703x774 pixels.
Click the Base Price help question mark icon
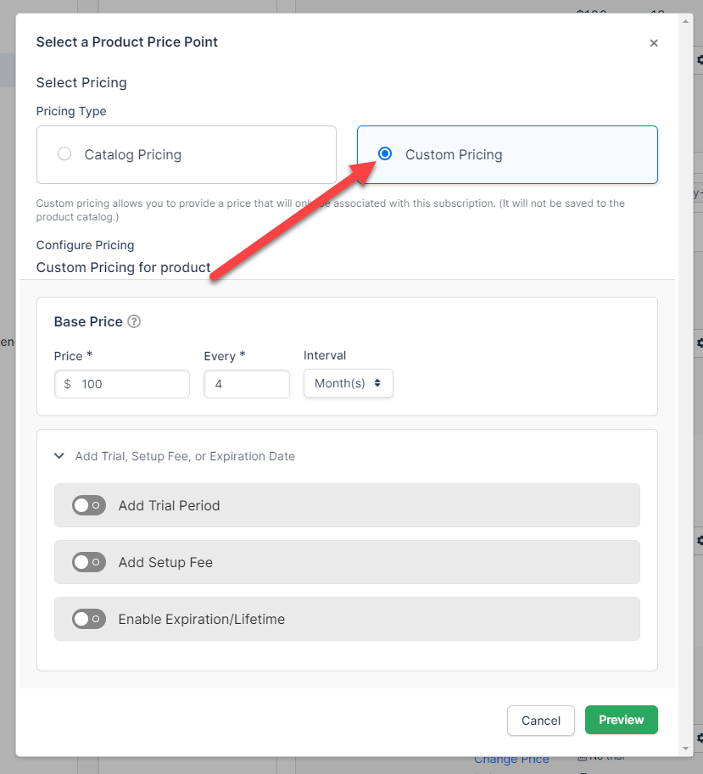pos(134,322)
